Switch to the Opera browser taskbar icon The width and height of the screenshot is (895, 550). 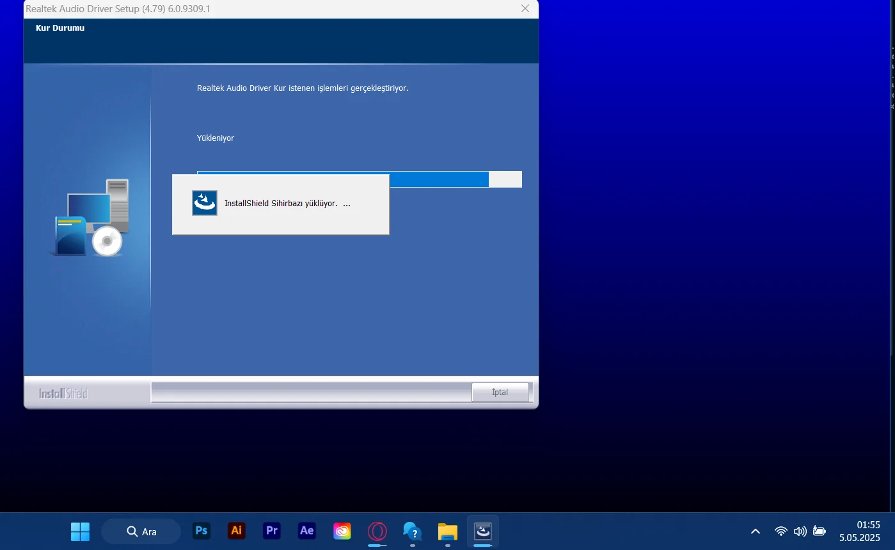coord(377,531)
